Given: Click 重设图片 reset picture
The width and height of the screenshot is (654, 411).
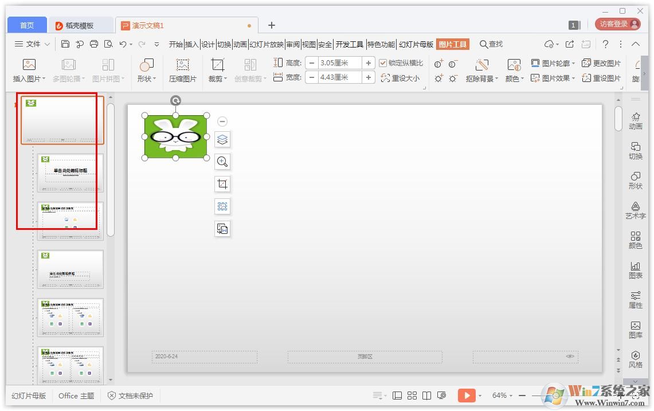Looking at the screenshot, I should pyautogui.click(x=601, y=78).
